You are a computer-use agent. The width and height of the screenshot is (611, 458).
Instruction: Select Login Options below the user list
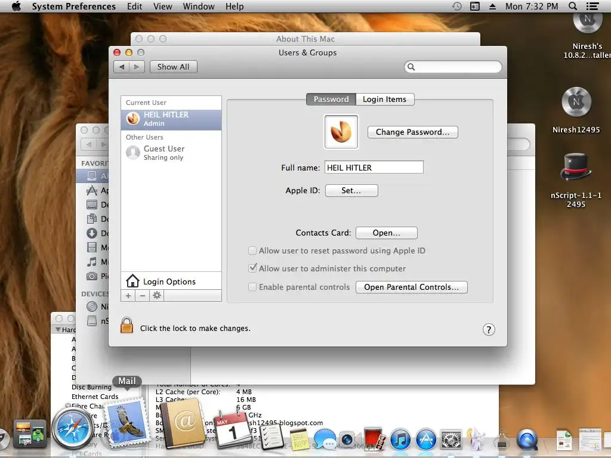171,281
